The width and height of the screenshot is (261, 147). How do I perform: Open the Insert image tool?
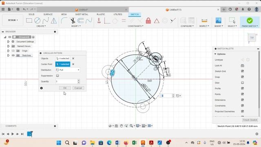[219, 20]
